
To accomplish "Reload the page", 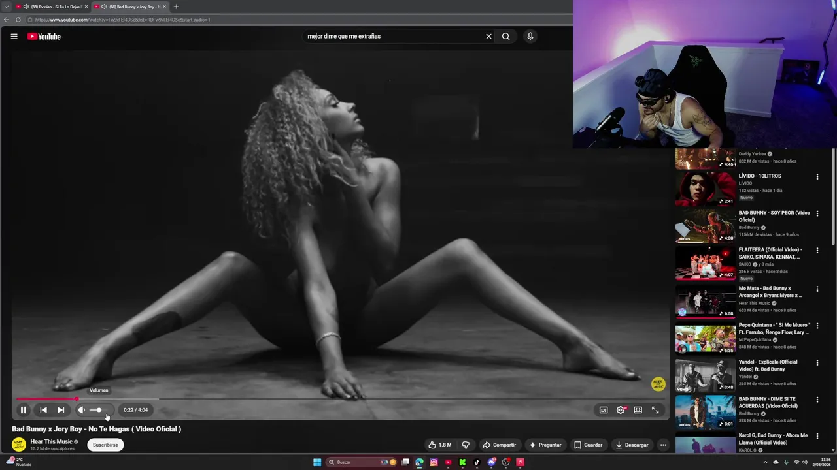I will click(18, 20).
